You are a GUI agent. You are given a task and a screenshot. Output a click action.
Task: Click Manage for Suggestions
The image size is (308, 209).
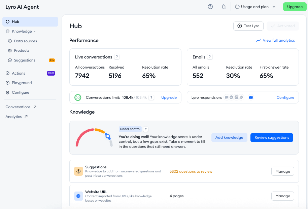pos(283,171)
